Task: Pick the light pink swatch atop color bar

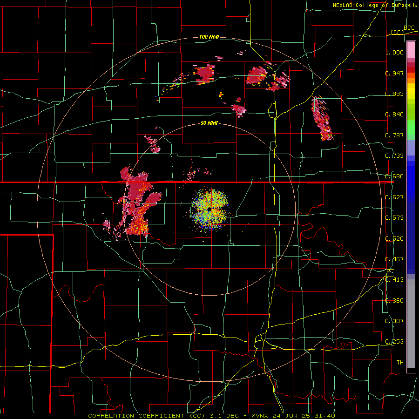Action: point(411,49)
